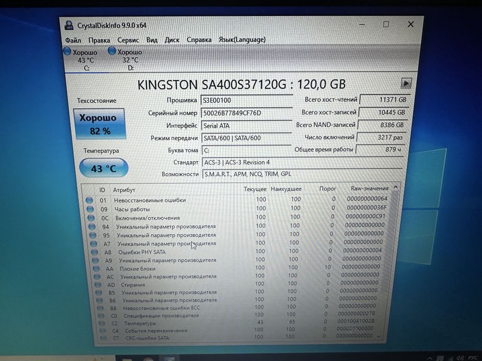Select the CRC-ошибки SATA attribute text
482x361 pixels.
pyautogui.click(x=147, y=338)
